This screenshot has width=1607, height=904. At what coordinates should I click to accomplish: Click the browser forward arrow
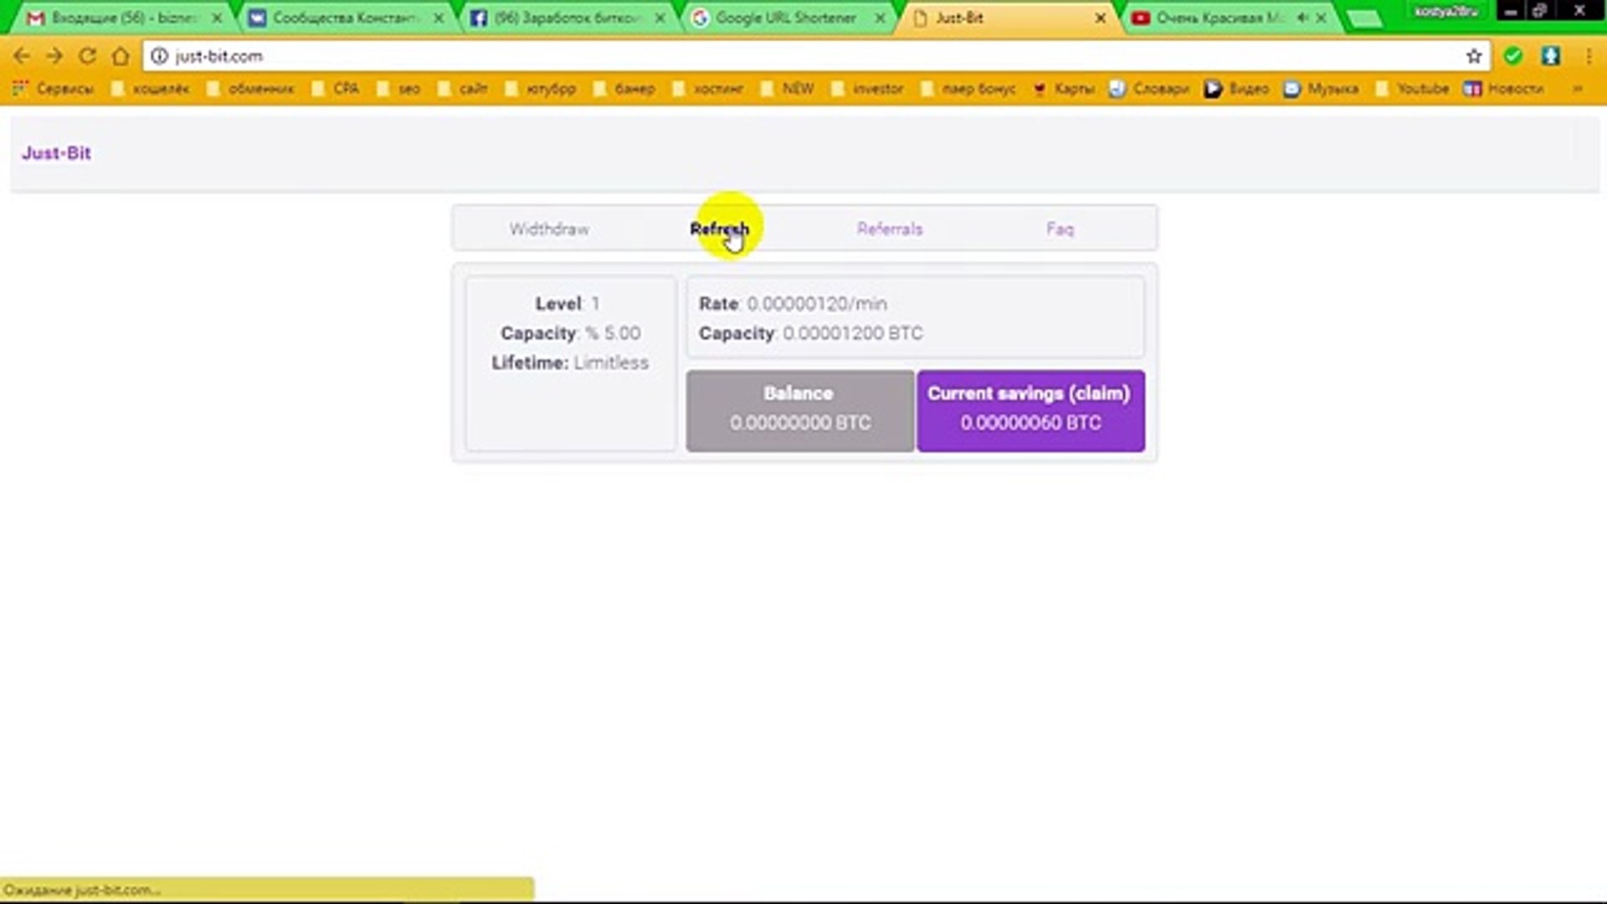click(x=54, y=56)
